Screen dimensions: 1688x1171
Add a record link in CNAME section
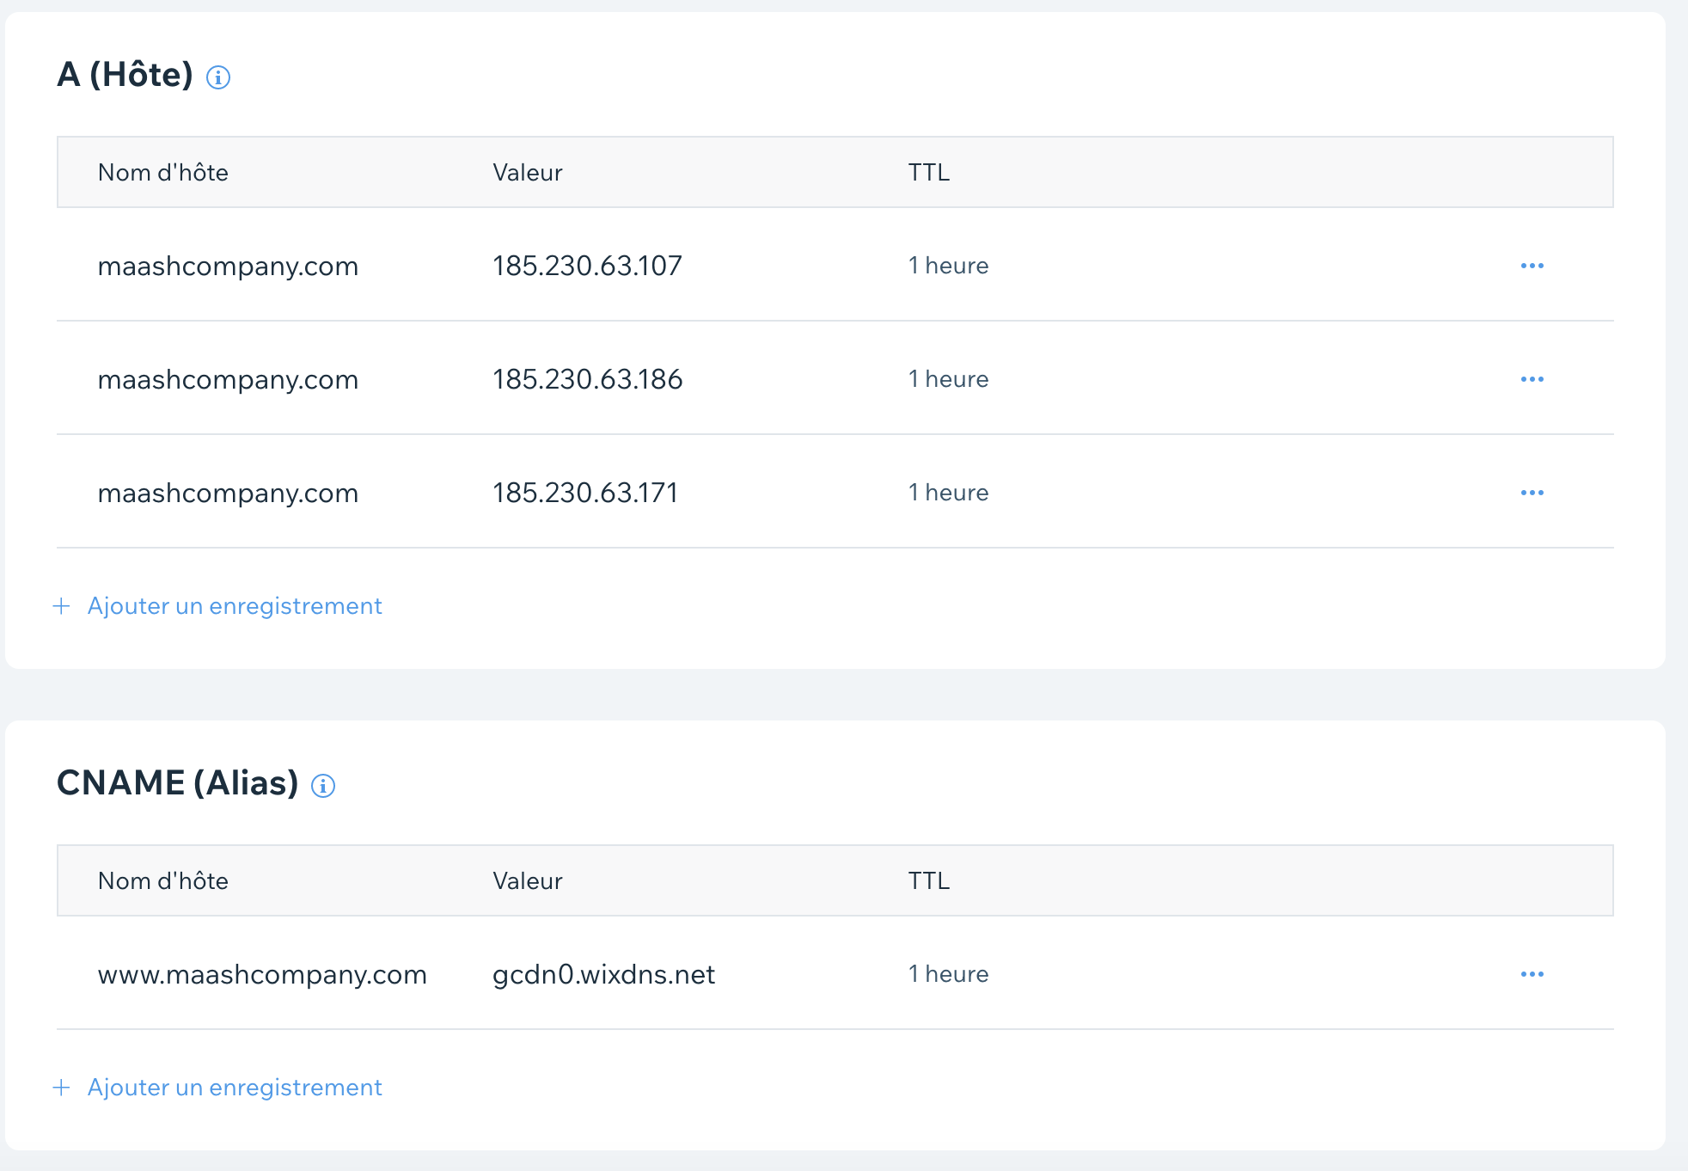click(x=235, y=1088)
